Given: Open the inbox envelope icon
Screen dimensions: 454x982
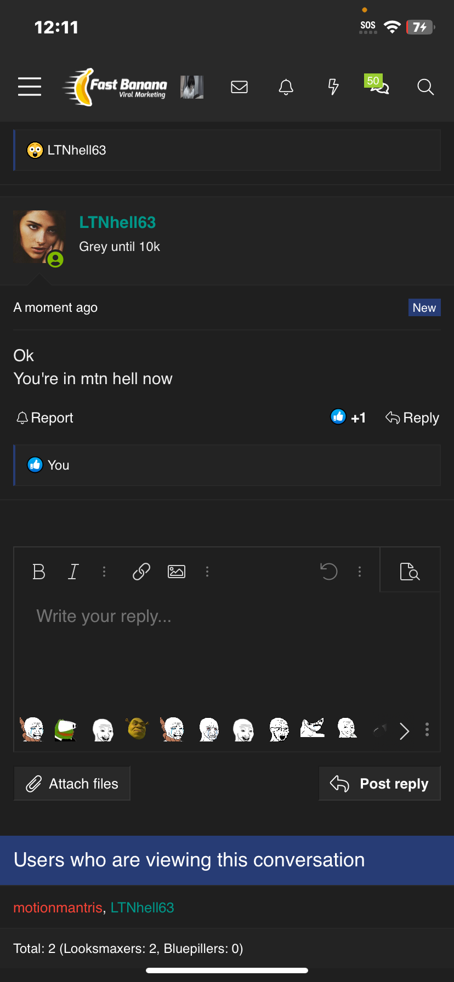Looking at the screenshot, I should pos(239,87).
